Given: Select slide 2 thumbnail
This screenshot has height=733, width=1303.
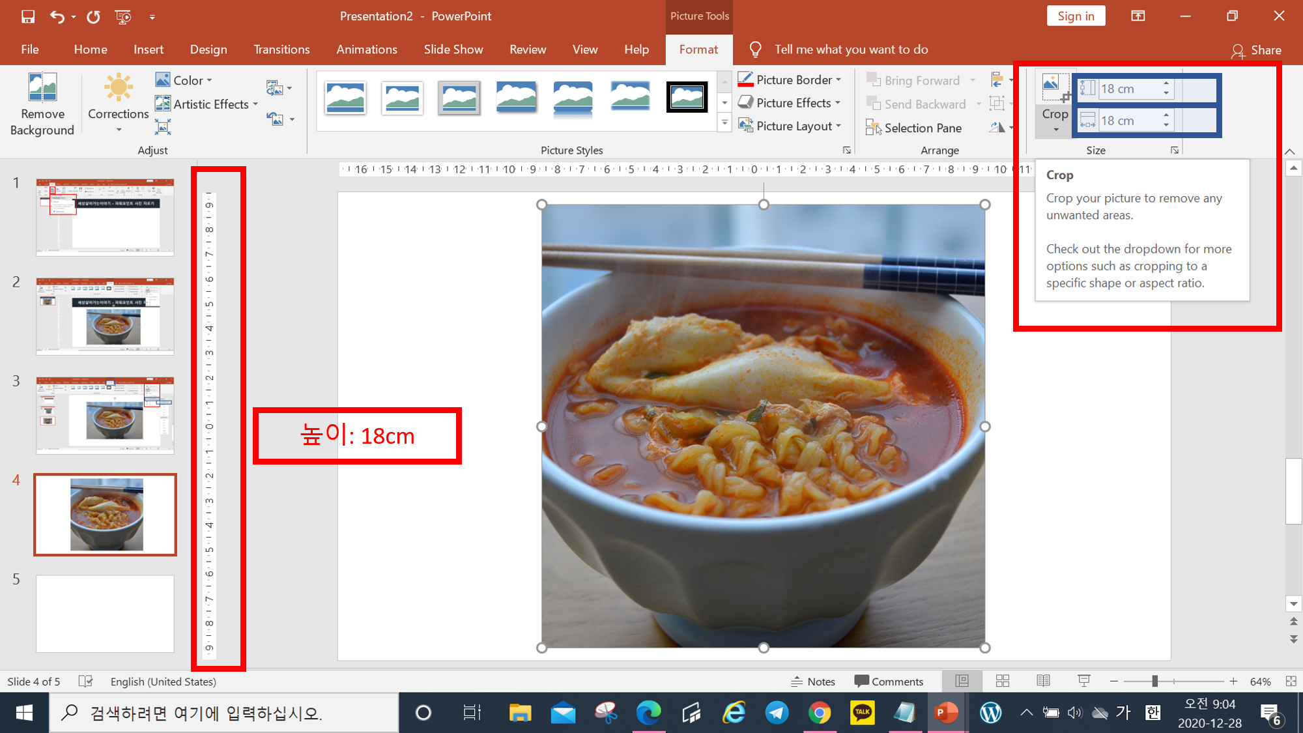Looking at the screenshot, I should 105,316.
